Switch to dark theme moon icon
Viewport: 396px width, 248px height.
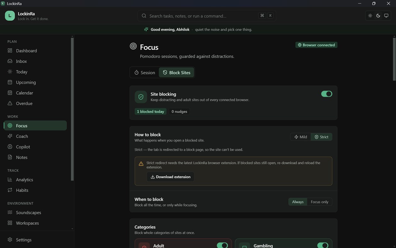pyautogui.click(x=378, y=16)
